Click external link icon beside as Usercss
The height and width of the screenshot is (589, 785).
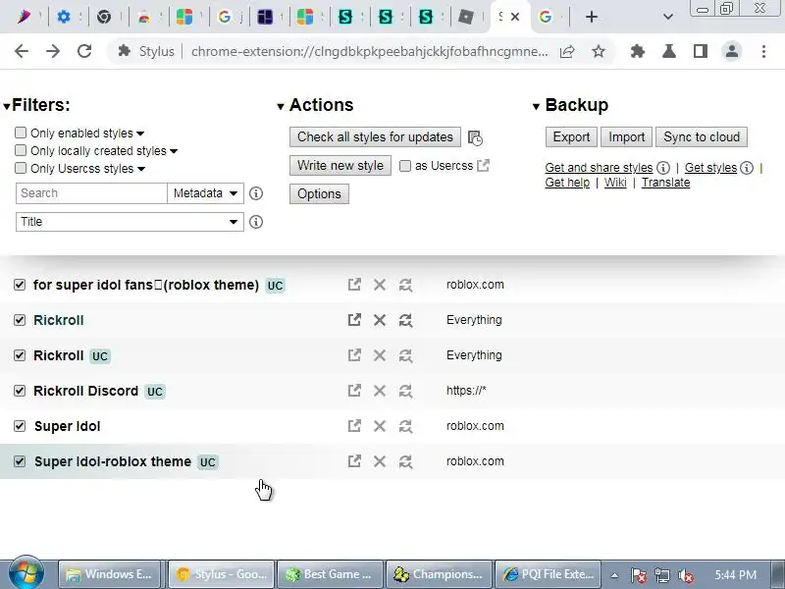483,165
